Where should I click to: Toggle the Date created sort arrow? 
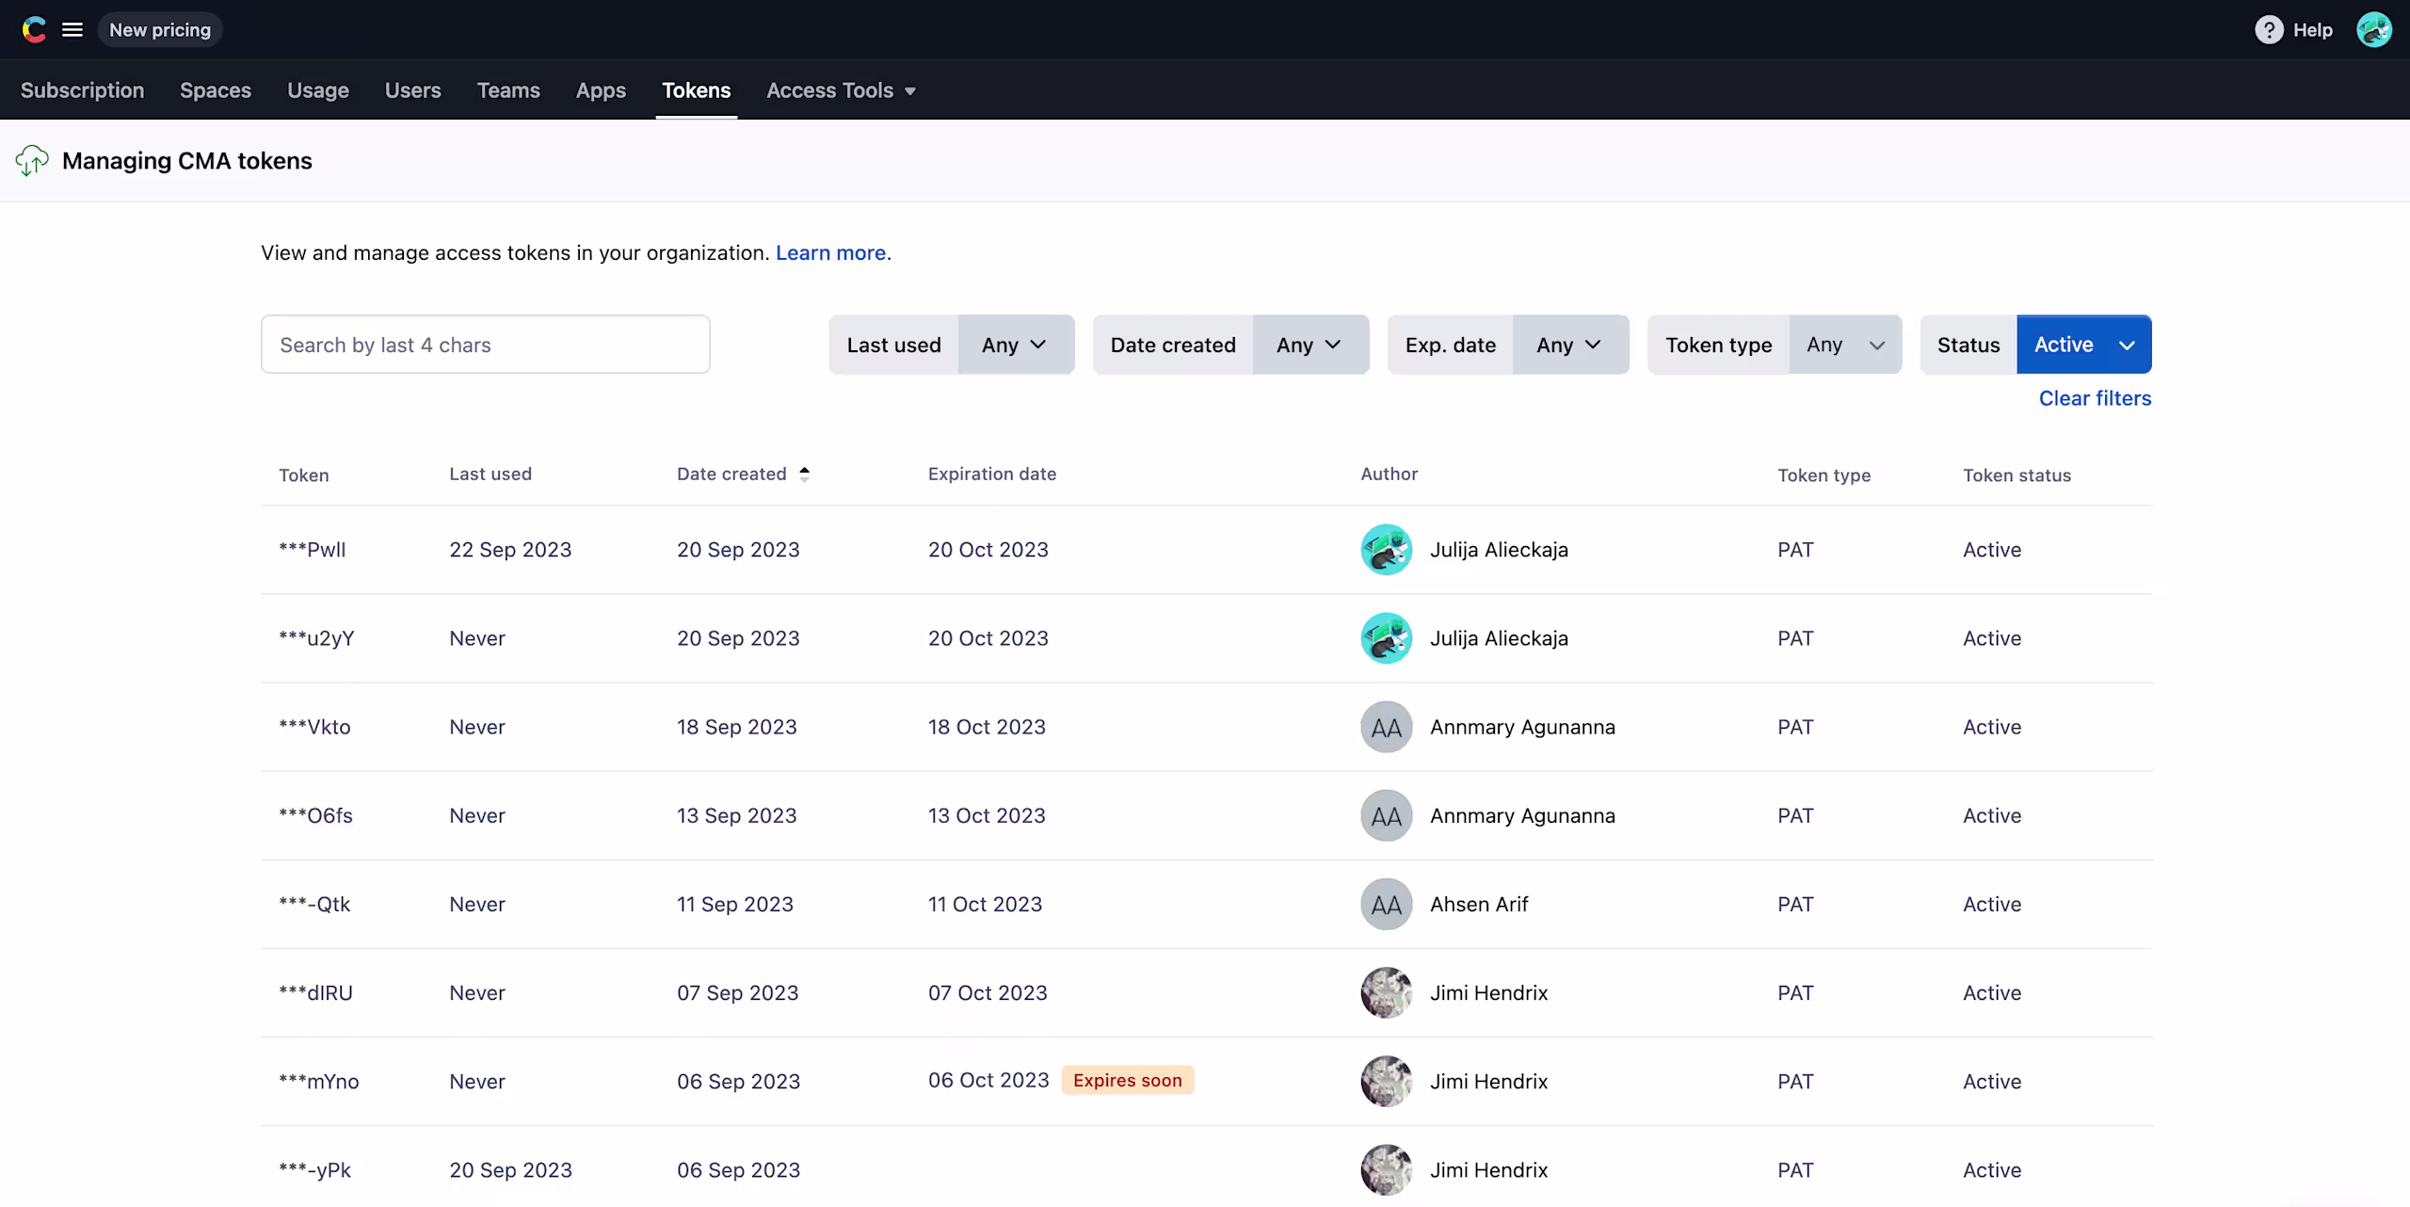click(x=804, y=475)
